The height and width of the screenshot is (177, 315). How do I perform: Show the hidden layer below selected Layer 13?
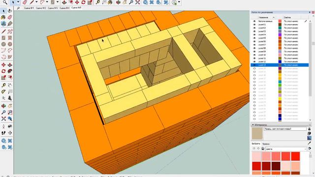(x=254, y=68)
